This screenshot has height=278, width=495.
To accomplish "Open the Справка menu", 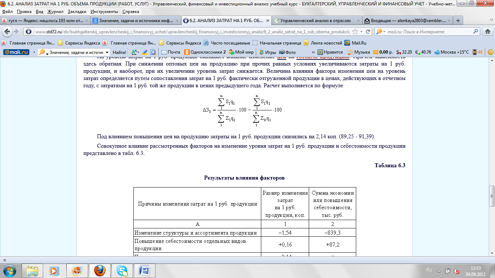I will [x=131, y=11].
